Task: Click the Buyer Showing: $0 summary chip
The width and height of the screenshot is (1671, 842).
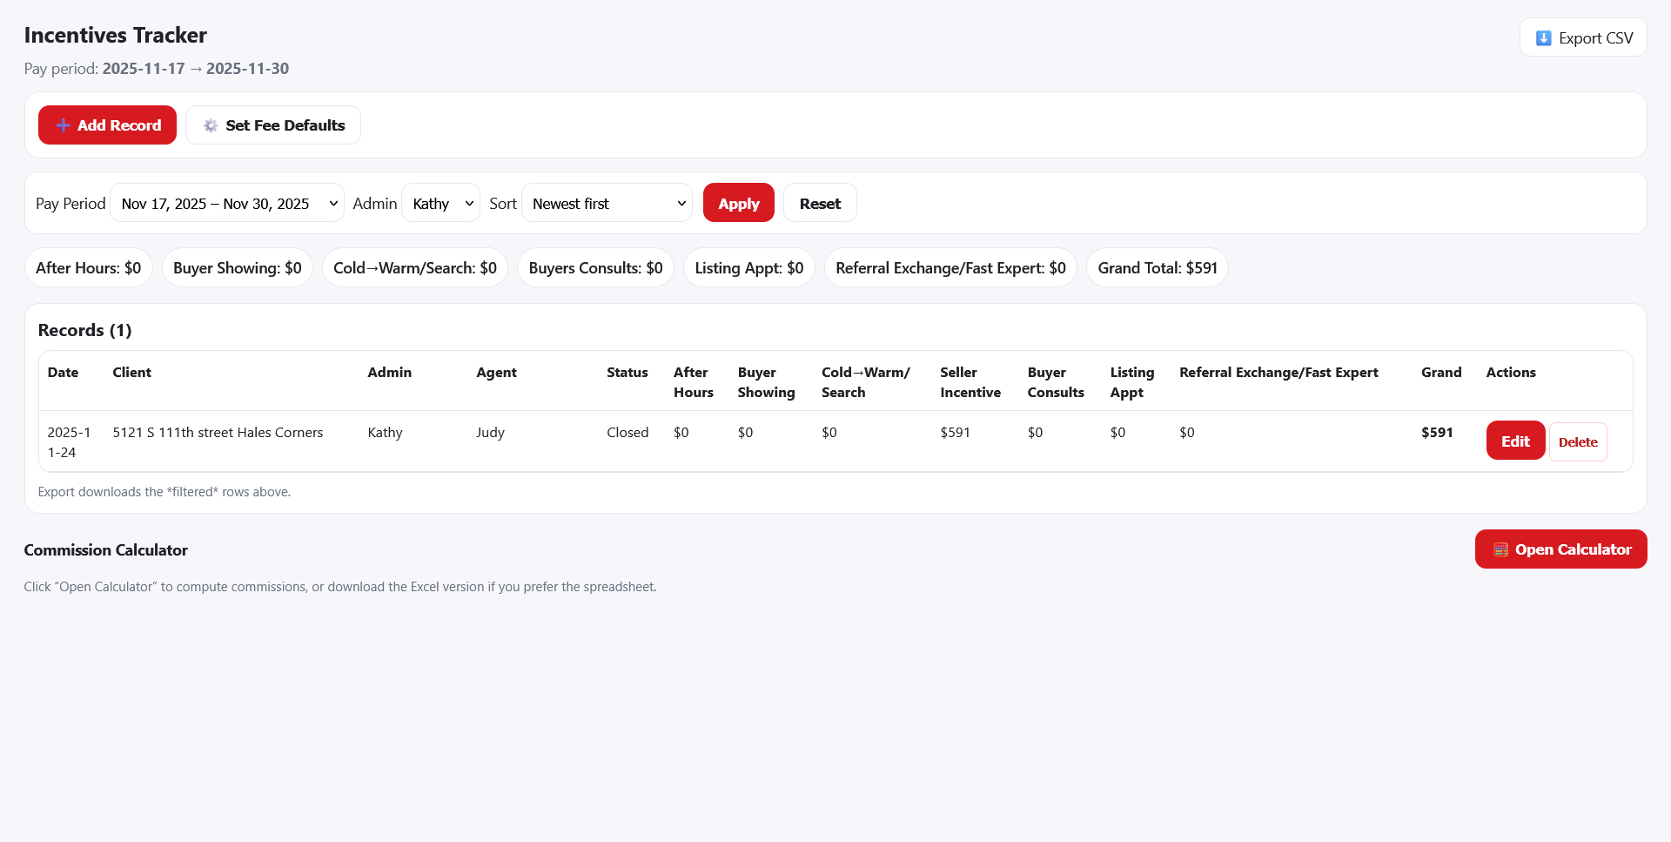Action: [238, 268]
